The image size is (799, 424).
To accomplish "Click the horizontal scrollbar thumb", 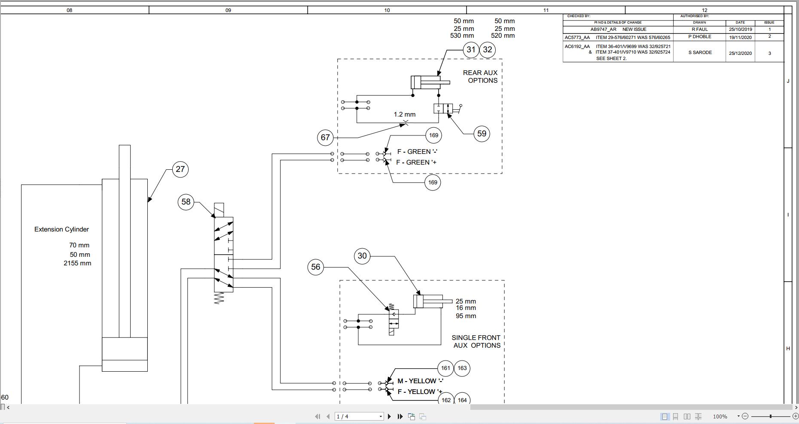I will coord(631,407).
